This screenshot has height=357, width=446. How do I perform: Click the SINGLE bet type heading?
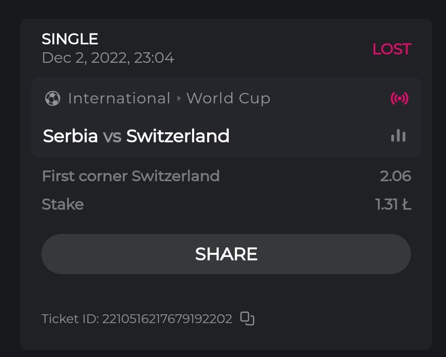pyautogui.click(x=70, y=39)
